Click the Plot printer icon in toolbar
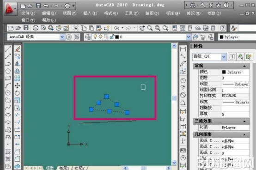Viewport: 256px width, 170px height. [x=36, y=28]
